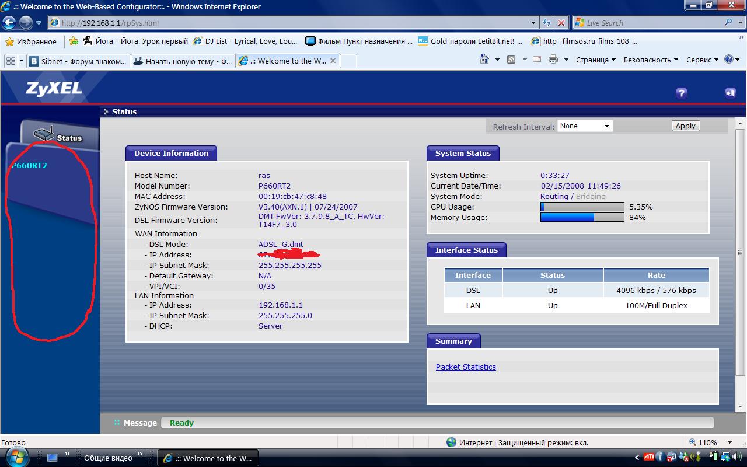
Task: Click the ATI tray icon
Action: [x=648, y=458]
